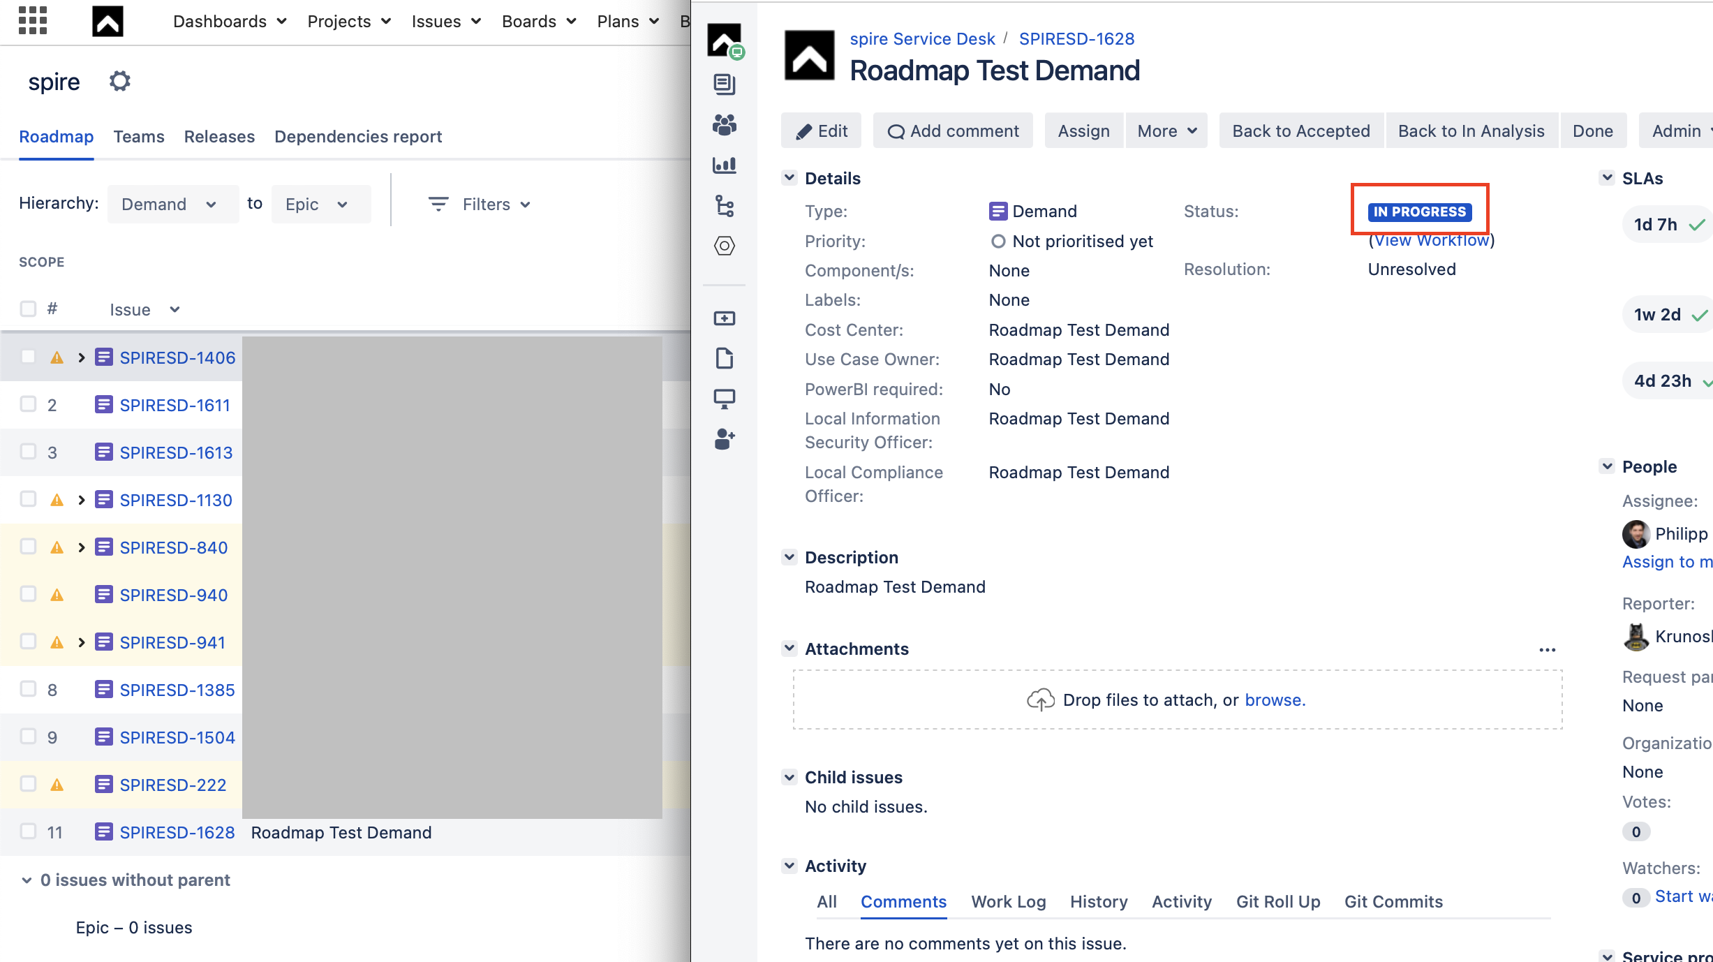Viewport: 1713px width, 962px height.
Task: Click the Issue column sort header
Action: [144, 309]
